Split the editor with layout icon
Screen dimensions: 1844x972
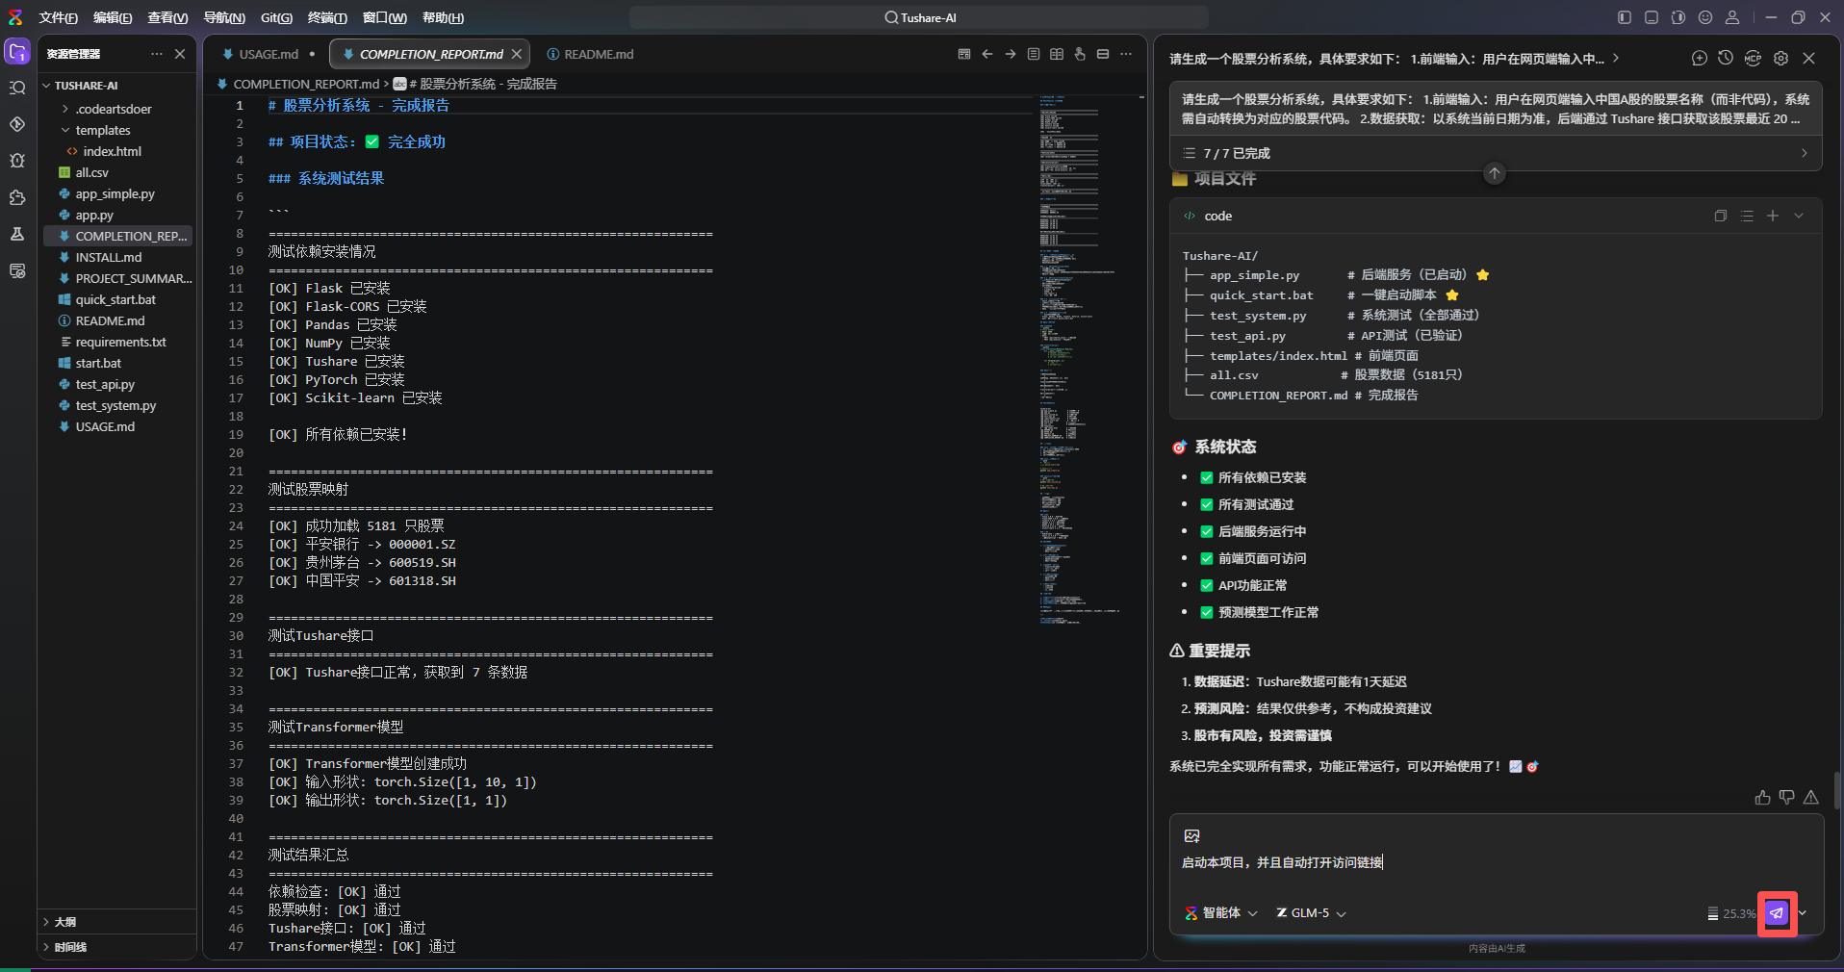1103,54
